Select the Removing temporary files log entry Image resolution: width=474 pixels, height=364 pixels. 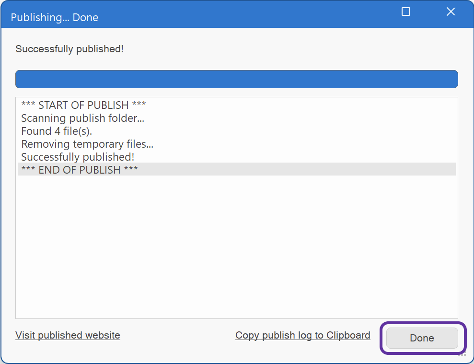point(87,144)
